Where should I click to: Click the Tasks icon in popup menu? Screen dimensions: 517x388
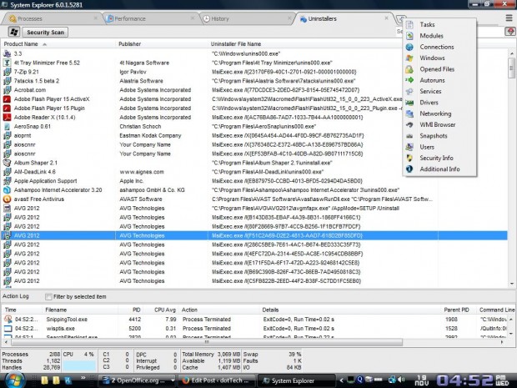(x=409, y=25)
